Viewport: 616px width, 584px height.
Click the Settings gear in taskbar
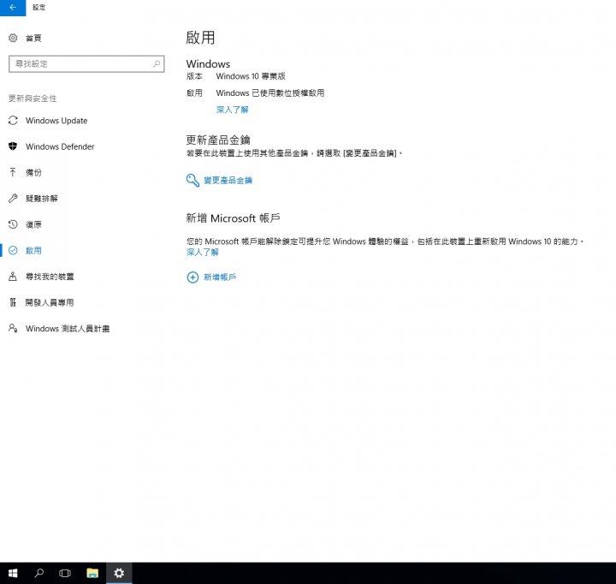coord(119,573)
